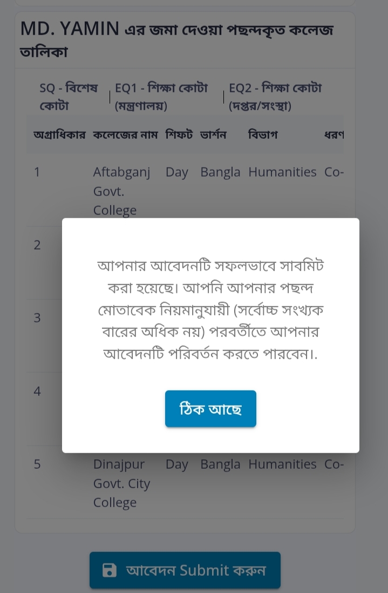This screenshot has width=388, height=593.
Task: Click the শিফট column header
Action: tap(179, 134)
